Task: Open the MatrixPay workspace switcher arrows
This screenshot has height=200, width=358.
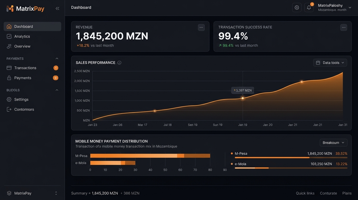Action: pyautogui.click(x=56, y=193)
